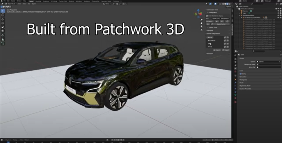Open the viewport shading options arrow
The image size is (282, 143).
tap(232, 4)
